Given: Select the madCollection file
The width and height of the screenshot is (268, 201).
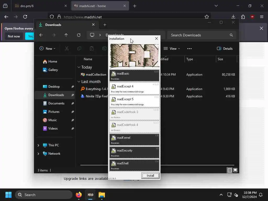Looking at the screenshot, I should pos(93,75).
